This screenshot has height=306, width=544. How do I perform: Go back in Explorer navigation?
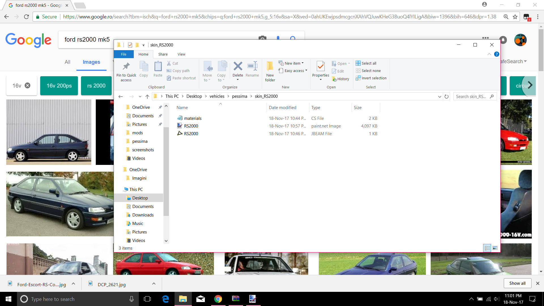[121, 96]
